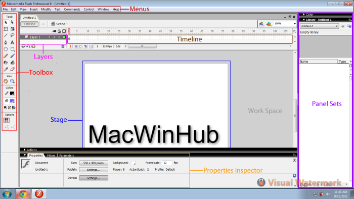
Task: Select the Text tool
Action: coord(12,42)
